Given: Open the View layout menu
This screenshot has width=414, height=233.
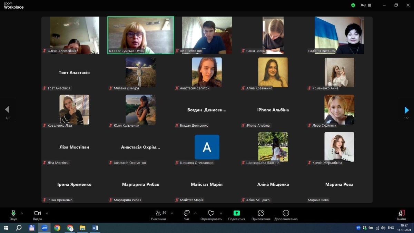Looking at the screenshot, I should pos(366,5).
